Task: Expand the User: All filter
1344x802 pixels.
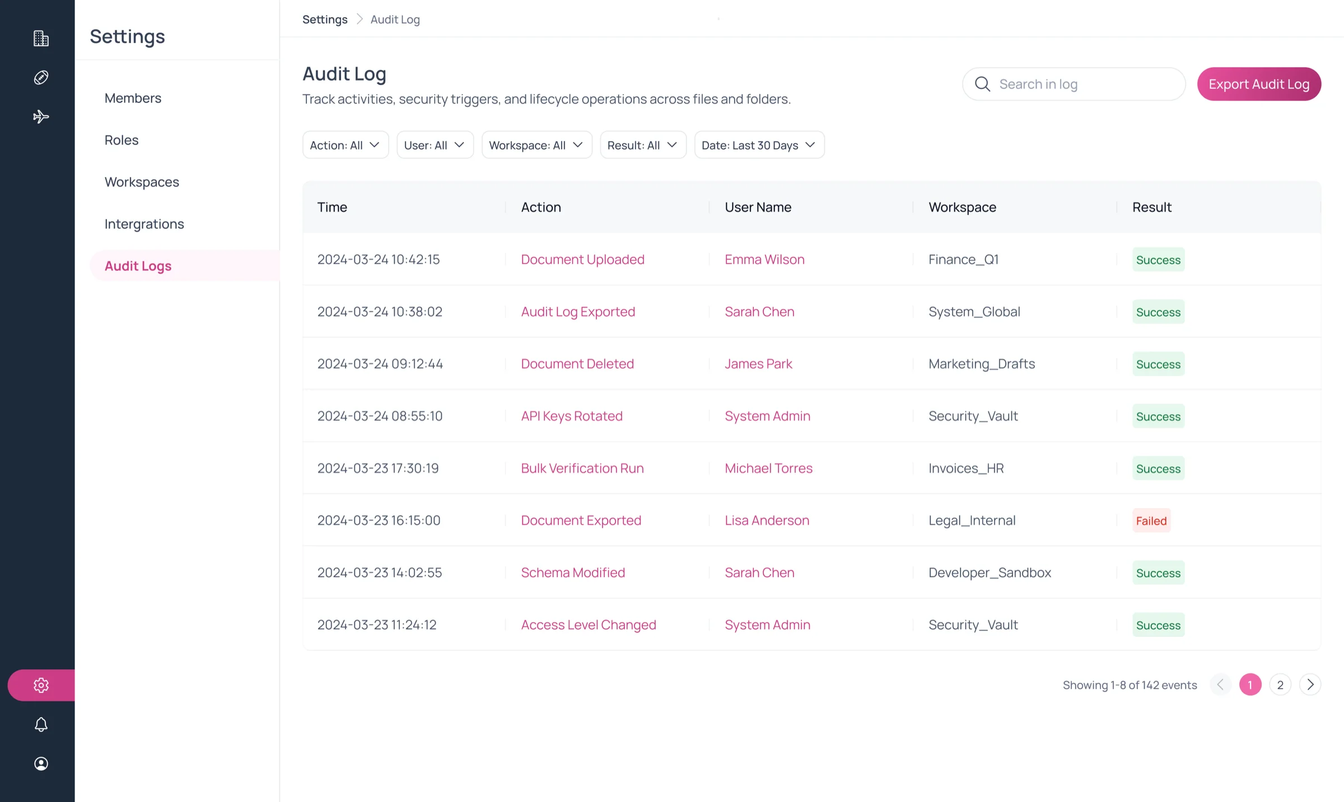Action: 435,145
